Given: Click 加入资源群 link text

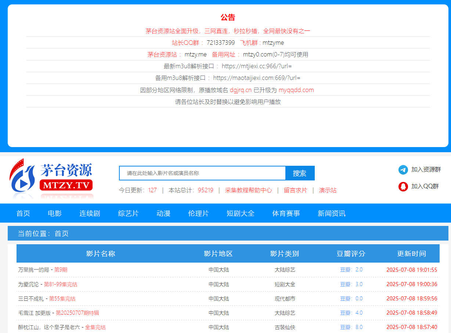Looking at the screenshot, I should (426, 169).
